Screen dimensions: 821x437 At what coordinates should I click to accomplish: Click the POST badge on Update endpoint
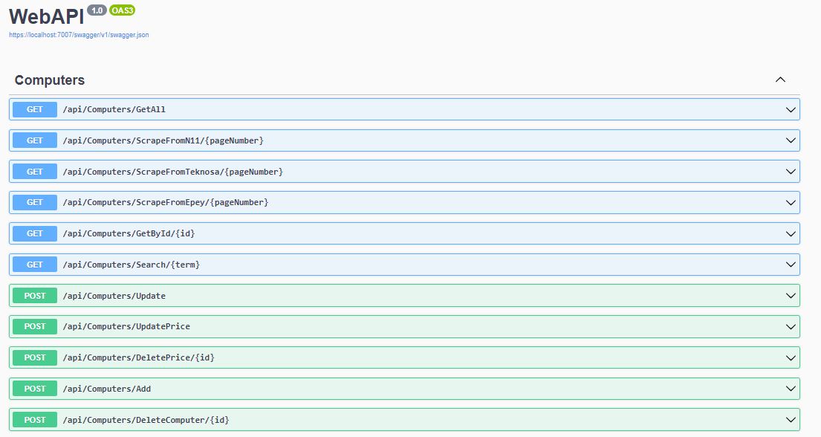(x=33, y=295)
